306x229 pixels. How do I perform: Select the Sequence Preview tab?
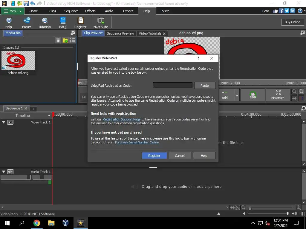[120, 33]
